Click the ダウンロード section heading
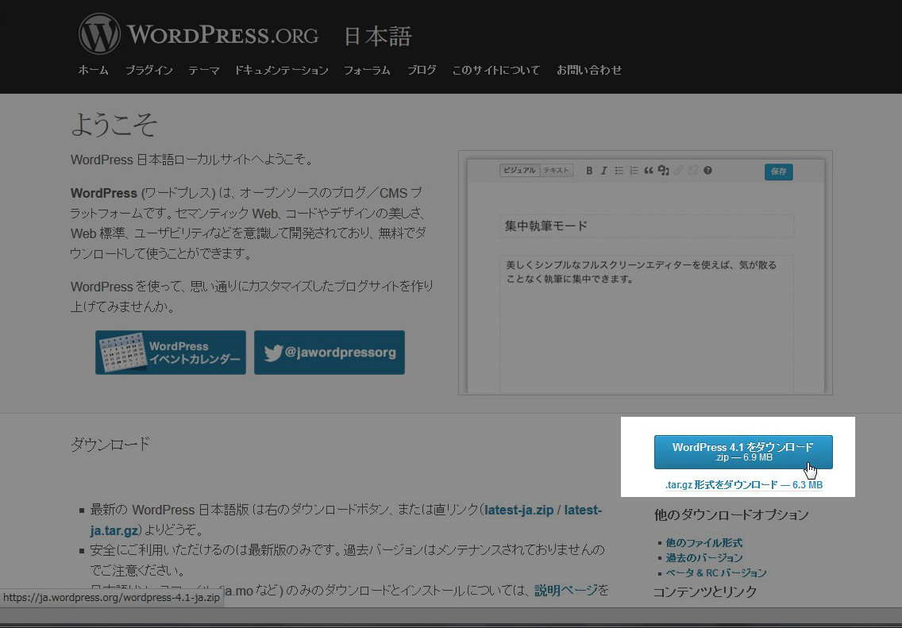 (x=110, y=444)
